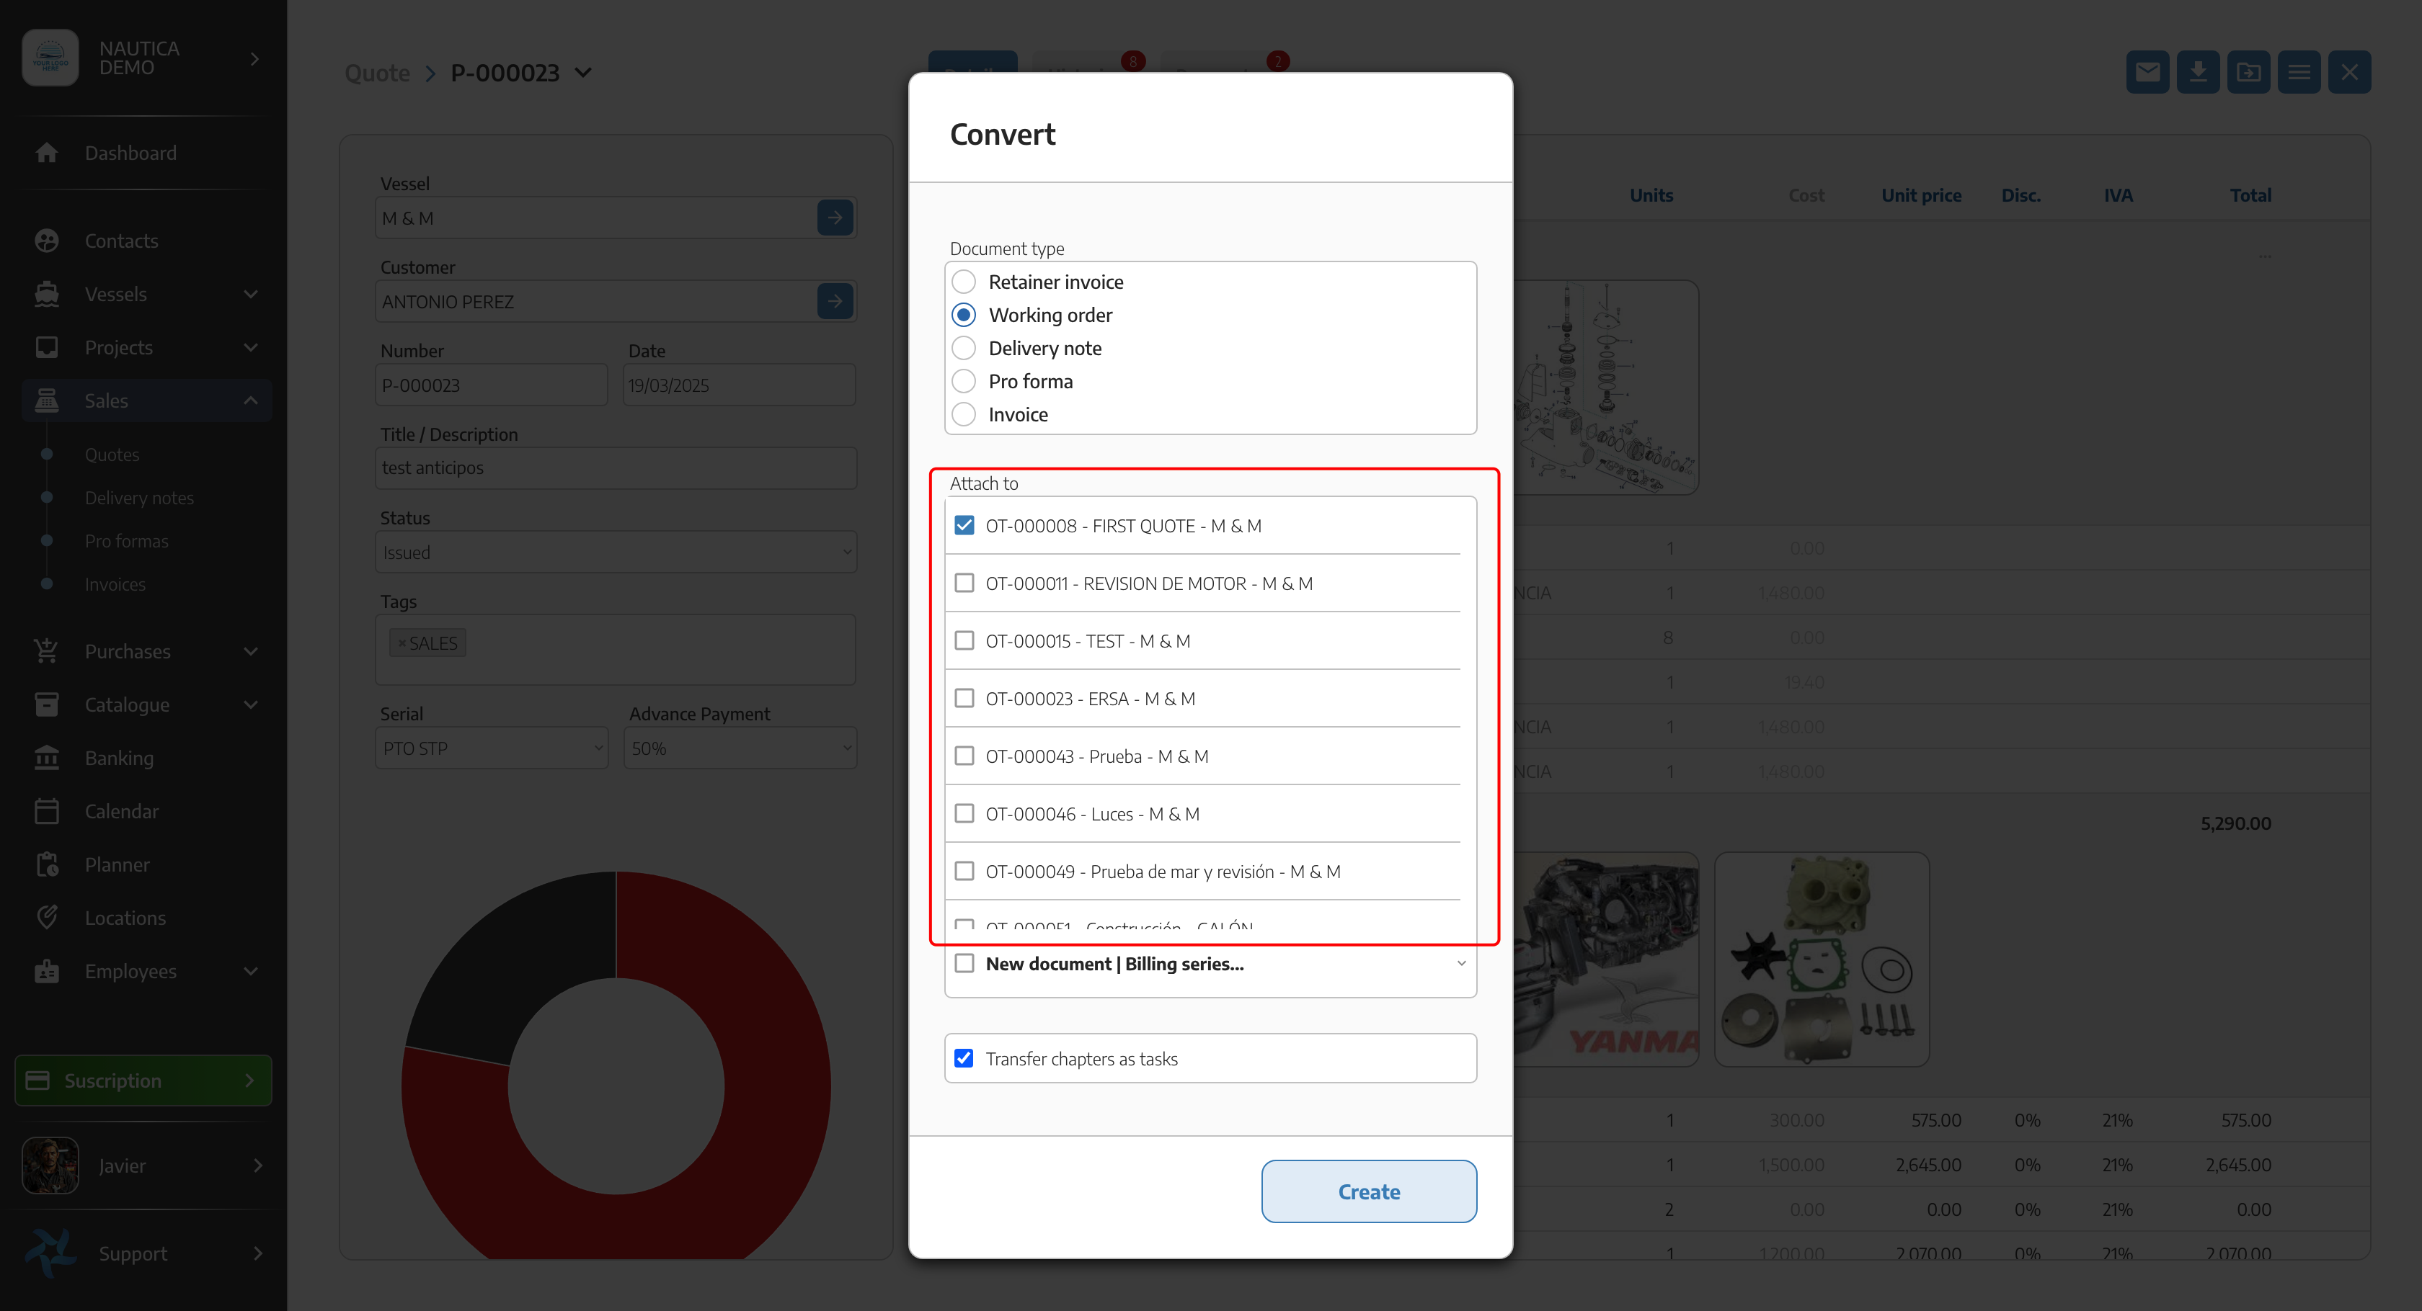Click the Date 19/03/2025 field
Viewport: 2422px width, 1311px height.
click(x=740, y=385)
